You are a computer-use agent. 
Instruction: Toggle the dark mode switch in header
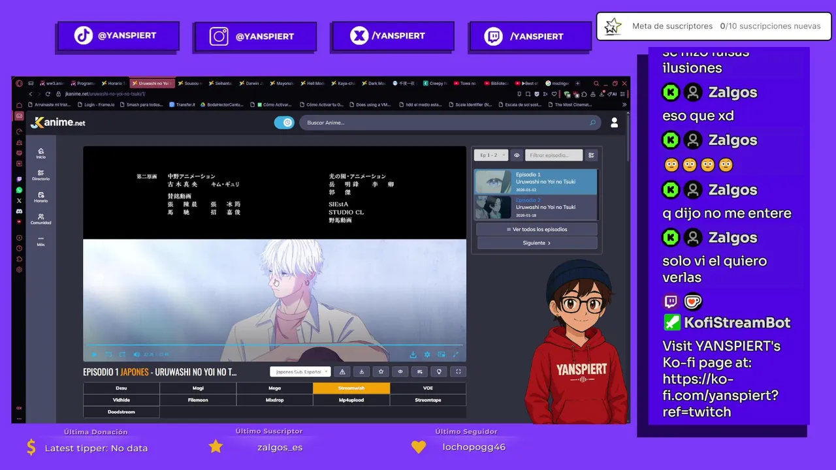[284, 123]
